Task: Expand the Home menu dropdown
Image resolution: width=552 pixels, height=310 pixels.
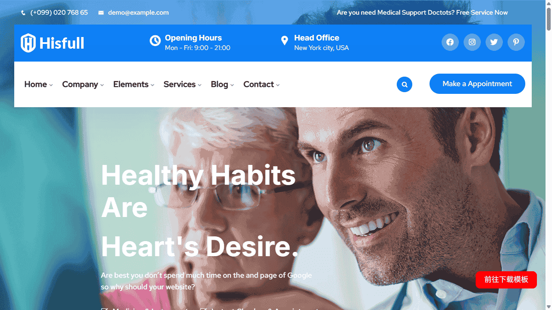Action: (x=38, y=84)
